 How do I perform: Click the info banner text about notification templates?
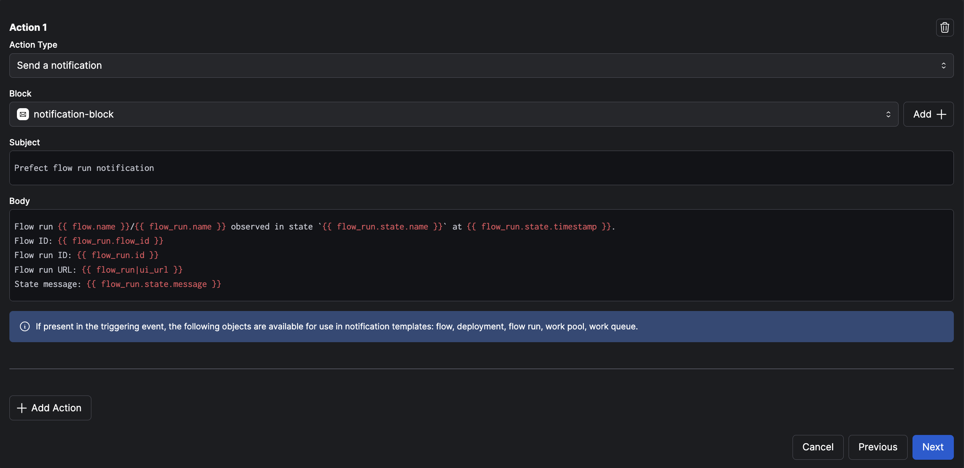336,326
